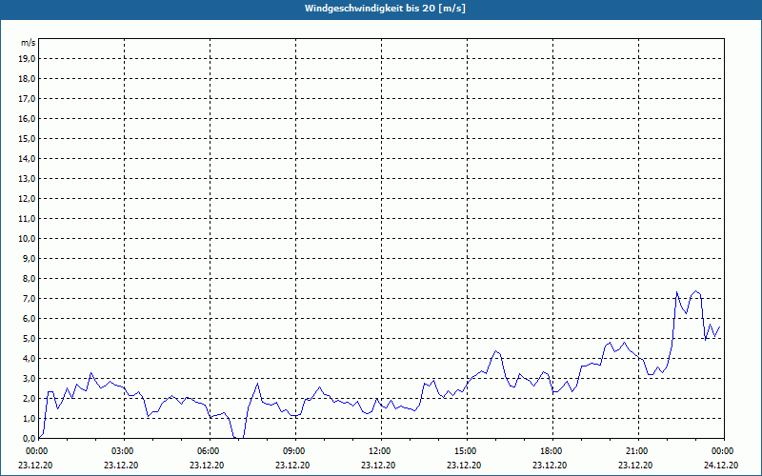Click the 15,0 y-axis tick label

[27, 138]
